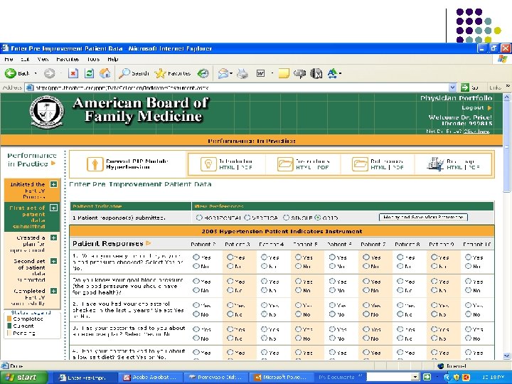
Task: Click the Print toolbar icon
Action: 242,73
